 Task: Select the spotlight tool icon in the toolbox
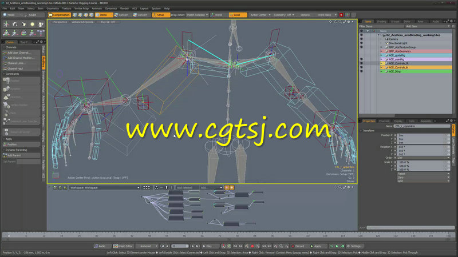(x=23, y=24)
